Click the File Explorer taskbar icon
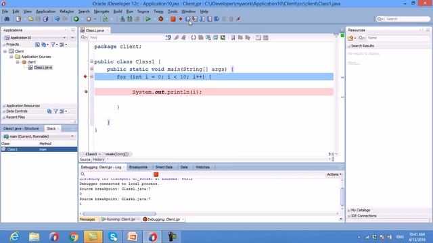Image resolution: width=433 pixels, height=243 pixels. 35,237
